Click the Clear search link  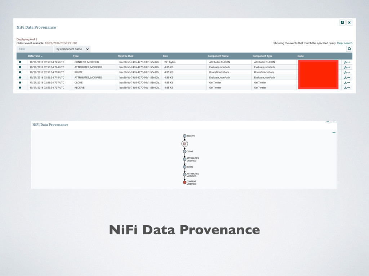tap(344, 43)
